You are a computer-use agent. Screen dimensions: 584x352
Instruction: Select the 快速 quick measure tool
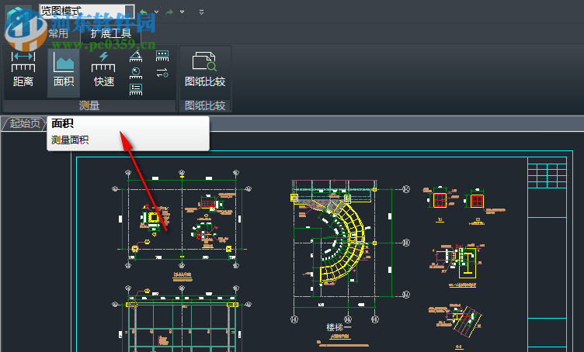point(103,71)
